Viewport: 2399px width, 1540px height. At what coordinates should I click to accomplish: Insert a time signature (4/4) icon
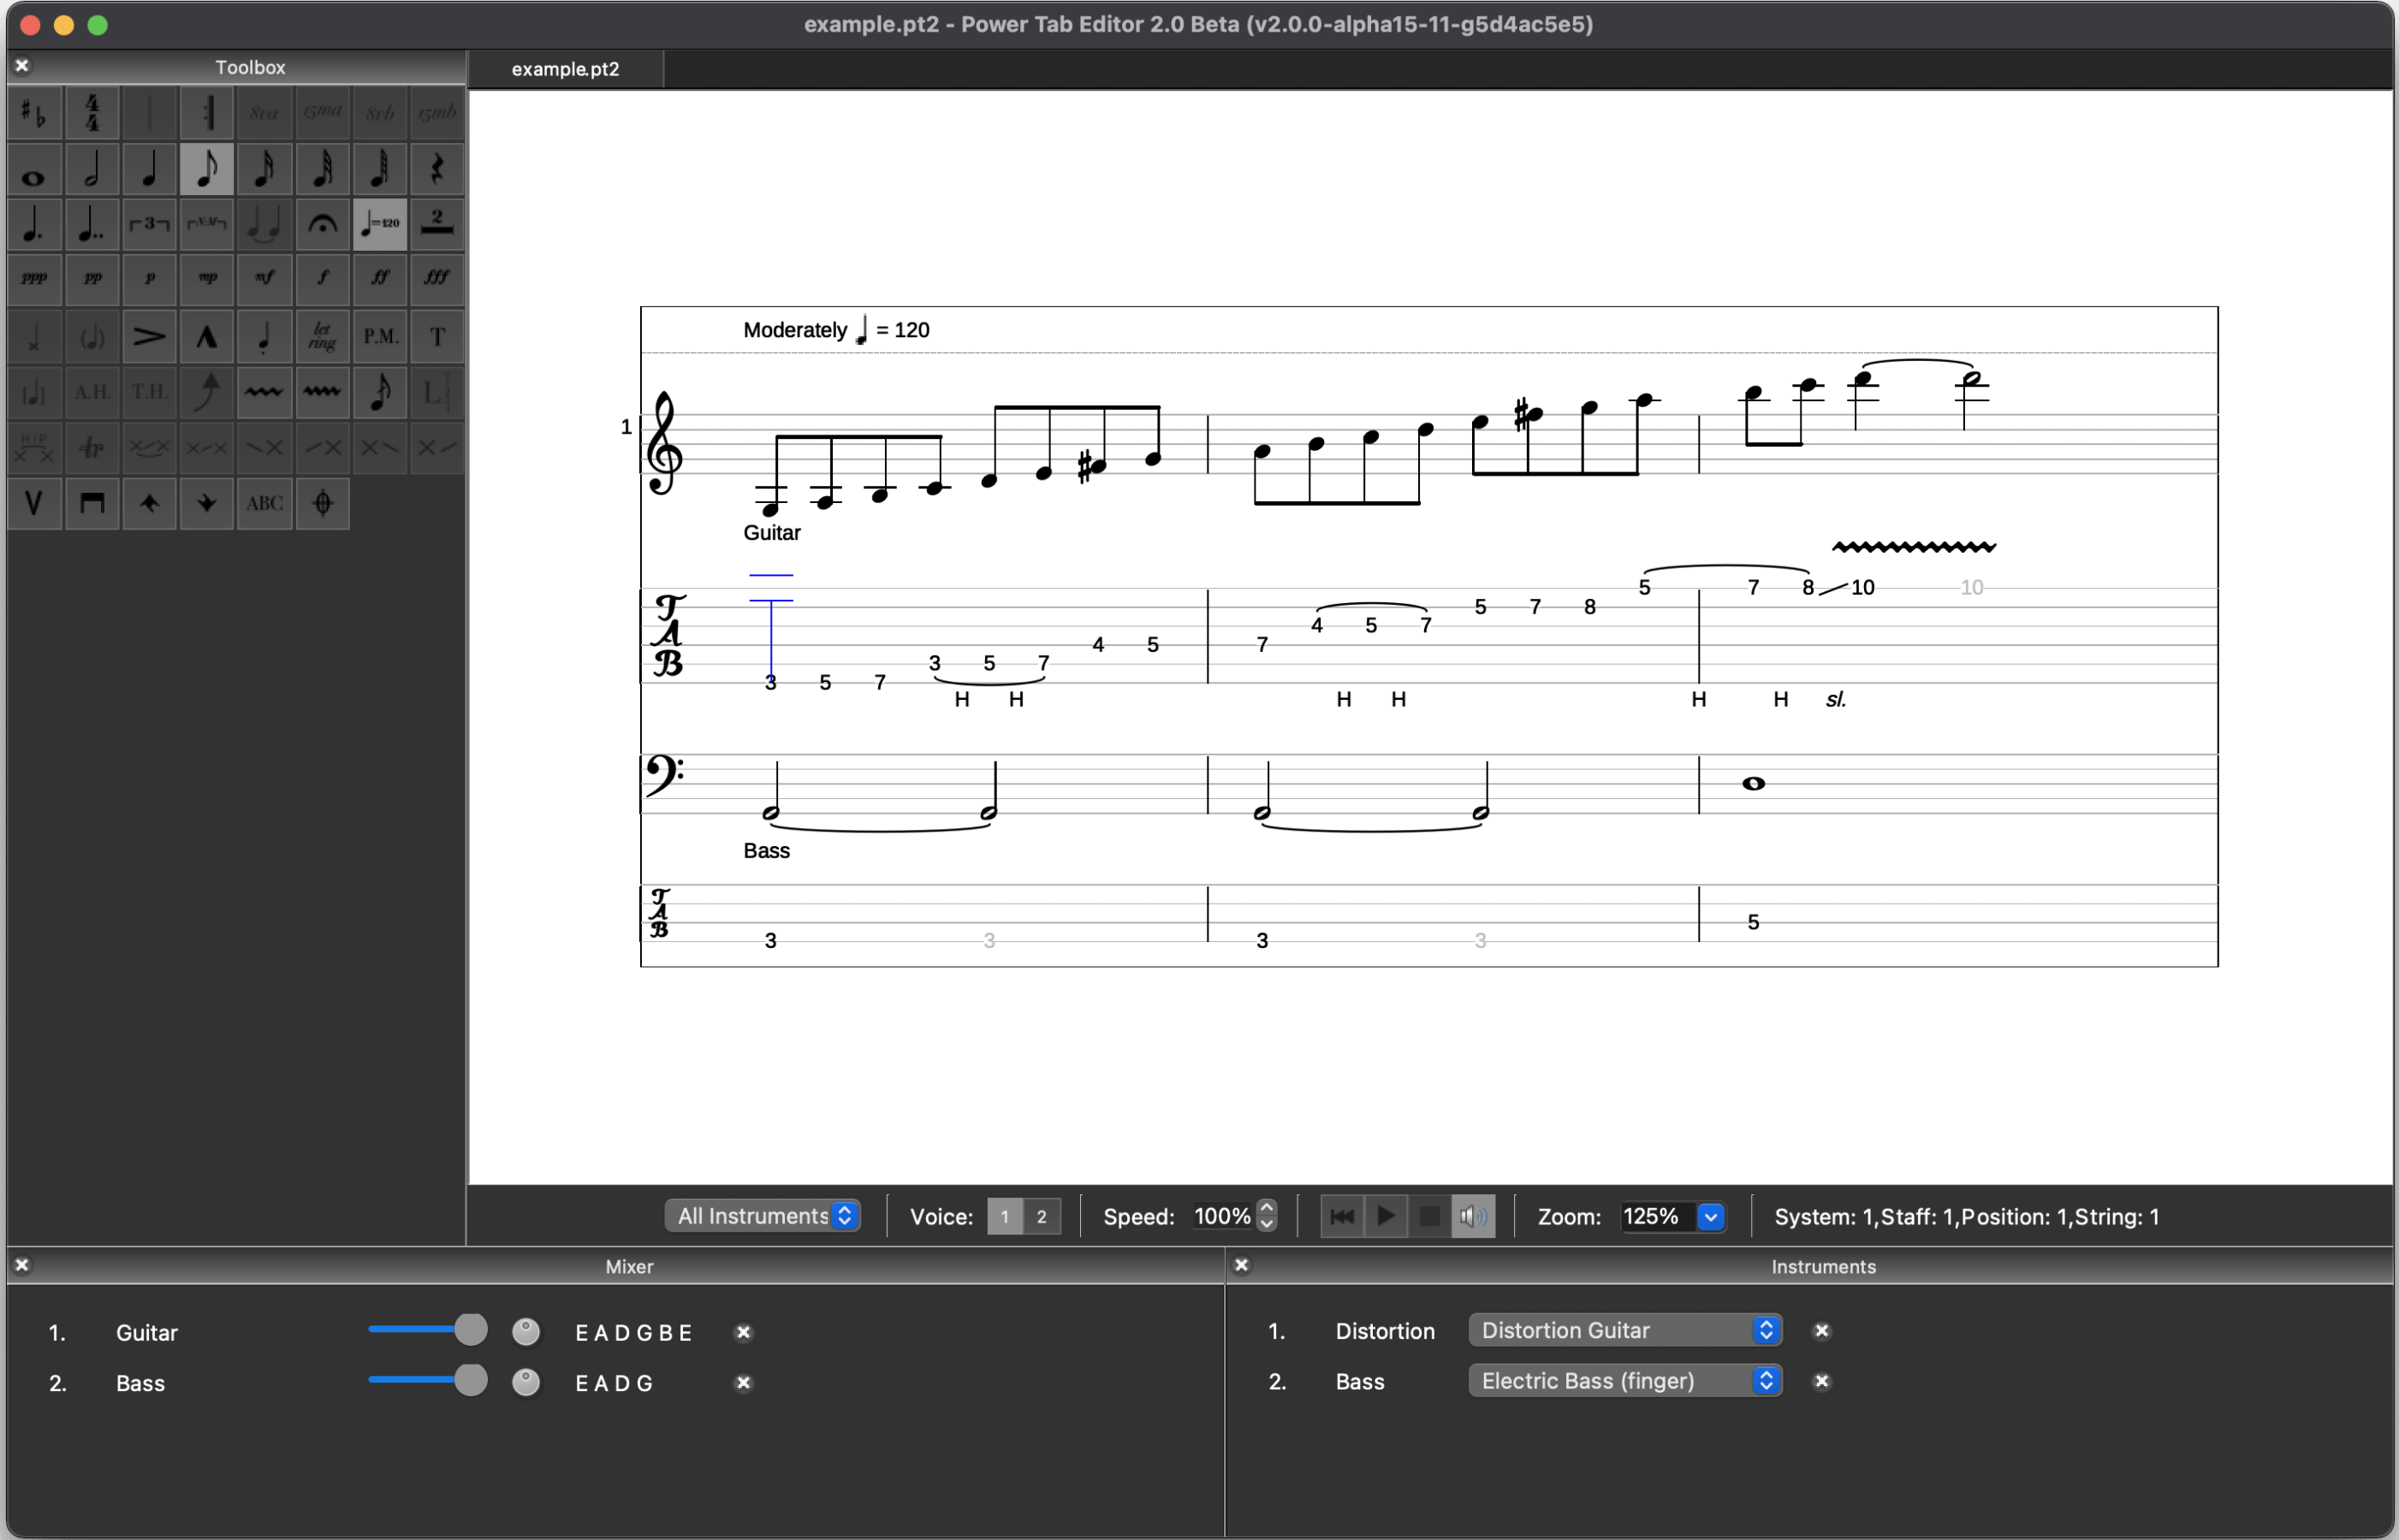pos(92,112)
